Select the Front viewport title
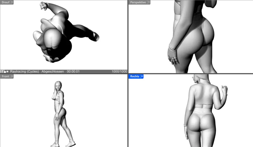The image size is (253, 147). point(5,76)
